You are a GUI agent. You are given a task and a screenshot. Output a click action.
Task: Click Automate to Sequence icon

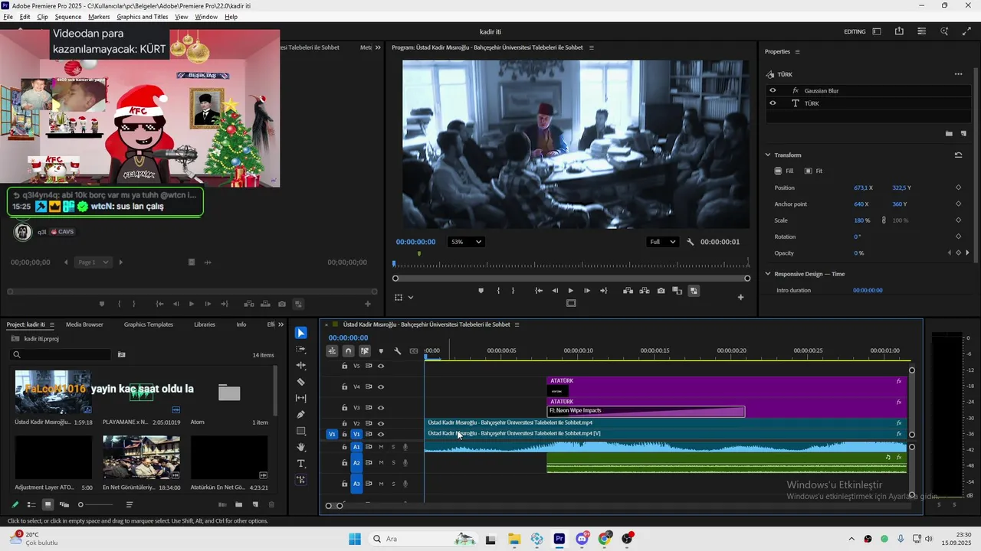(222, 504)
